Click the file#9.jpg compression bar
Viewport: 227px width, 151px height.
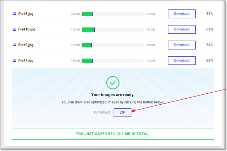[112, 45]
